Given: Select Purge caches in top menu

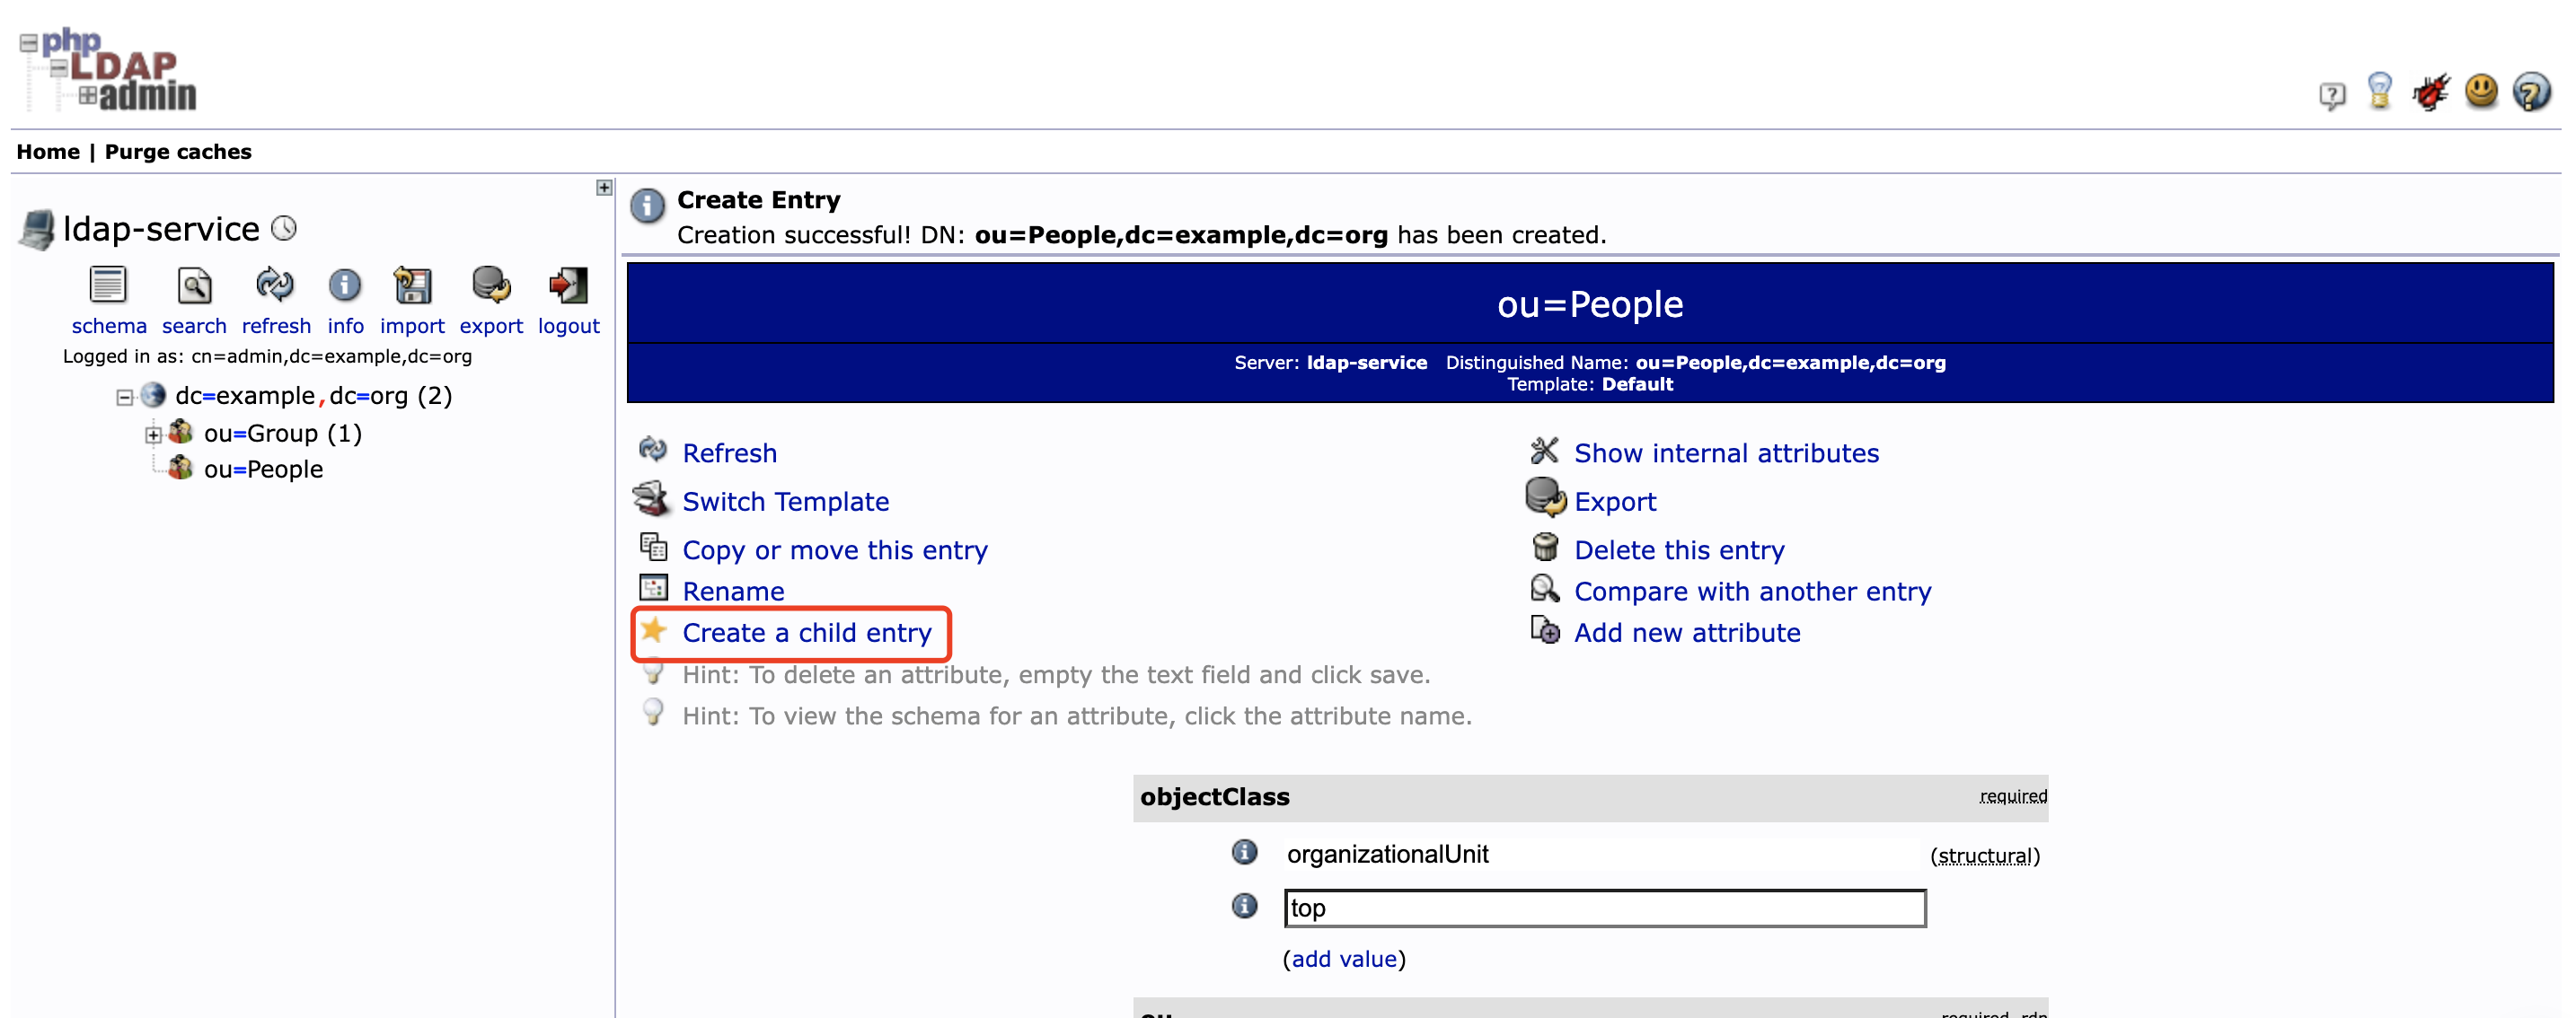Looking at the screenshot, I should (x=178, y=152).
